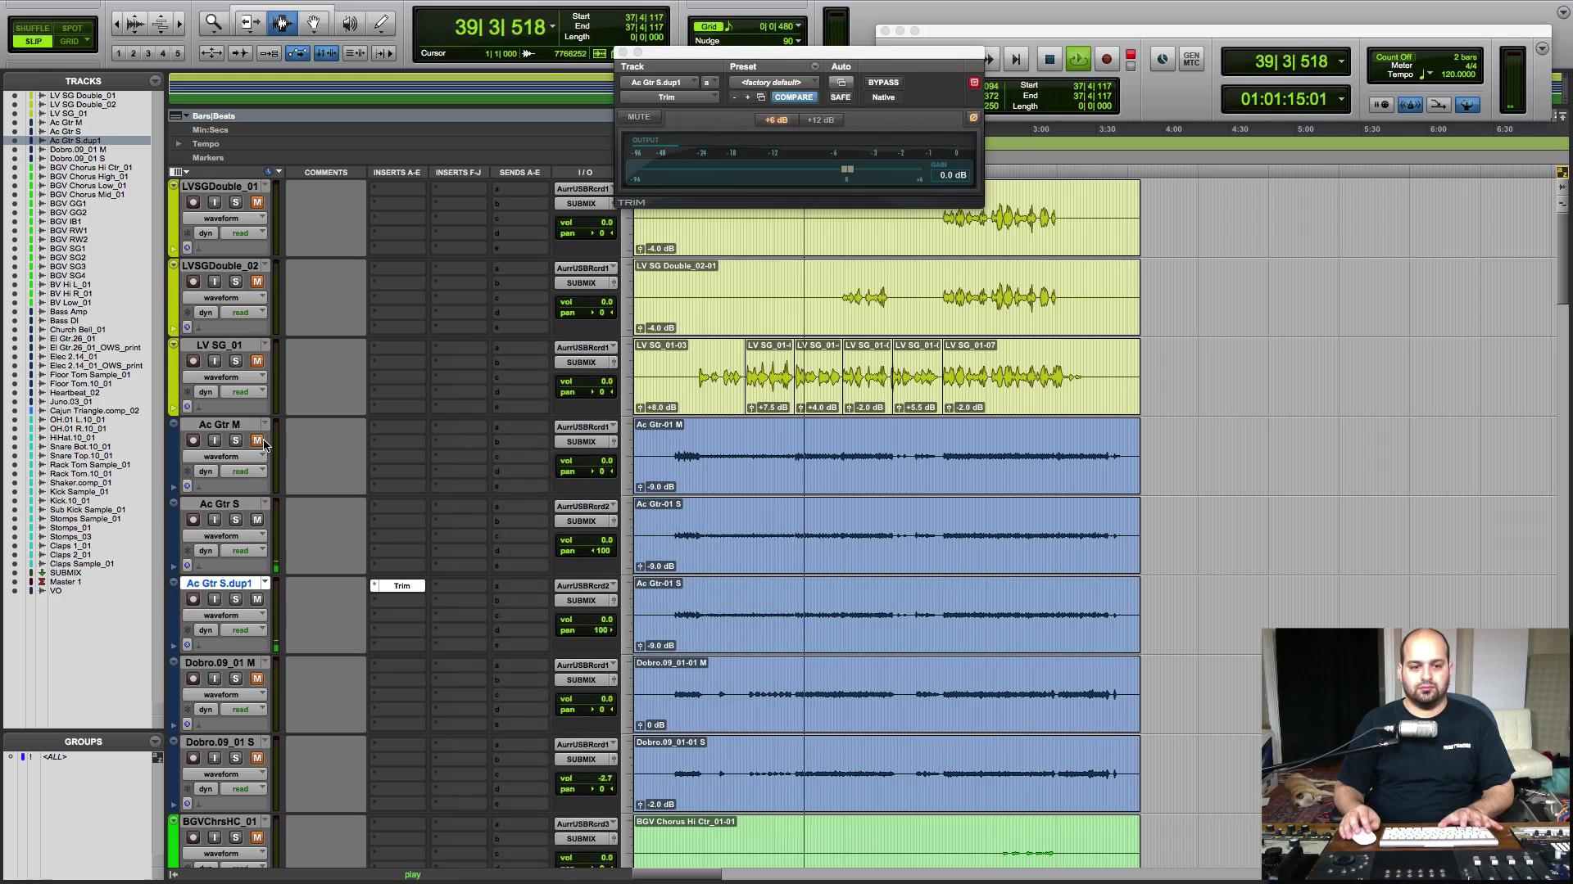Click the plugin target icon in Trim window
The image size is (1573, 884).
[x=974, y=83]
